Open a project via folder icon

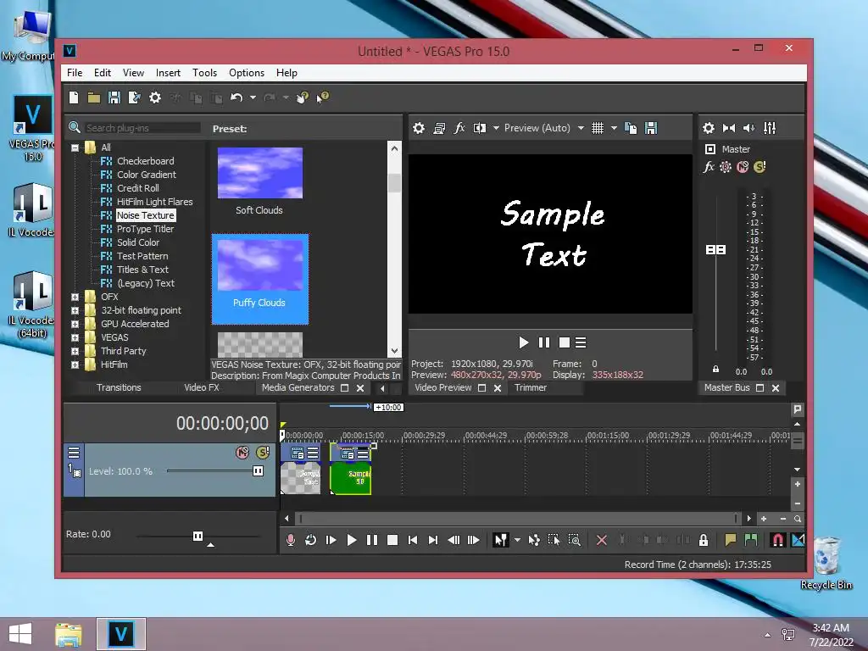pos(94,98)
